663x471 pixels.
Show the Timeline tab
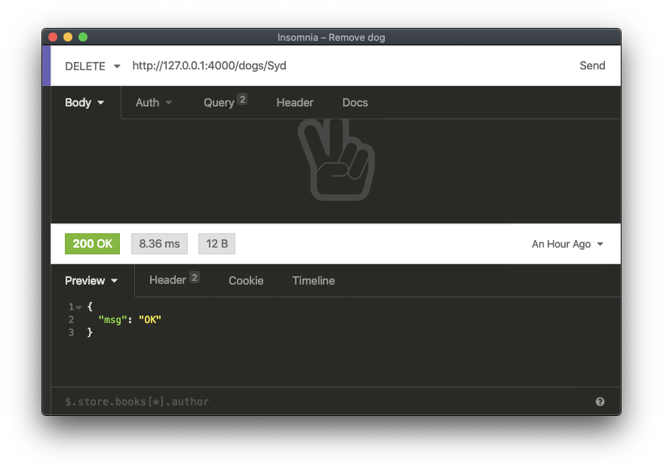point(313,281)
